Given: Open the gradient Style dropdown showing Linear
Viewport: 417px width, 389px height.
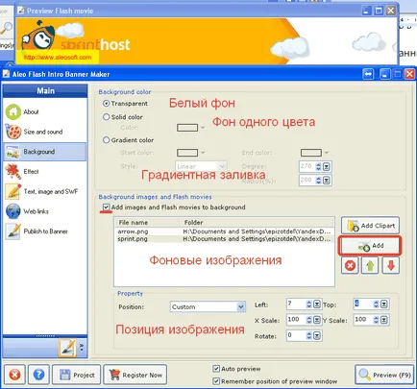Looking at the screenshot, I should (201, 166).
